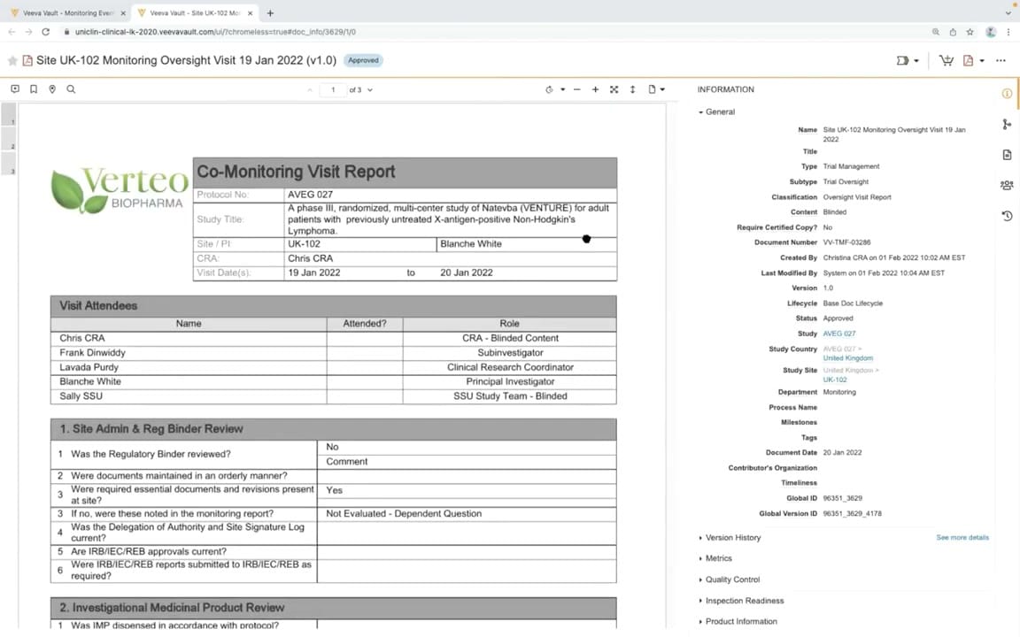This screenshot has width=1020, height=637.
Task: Open the browser share icon
Action: click(953, 32)
